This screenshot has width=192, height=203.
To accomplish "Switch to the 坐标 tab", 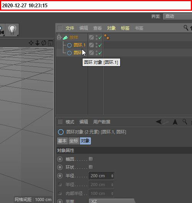I will click(74, 141).
